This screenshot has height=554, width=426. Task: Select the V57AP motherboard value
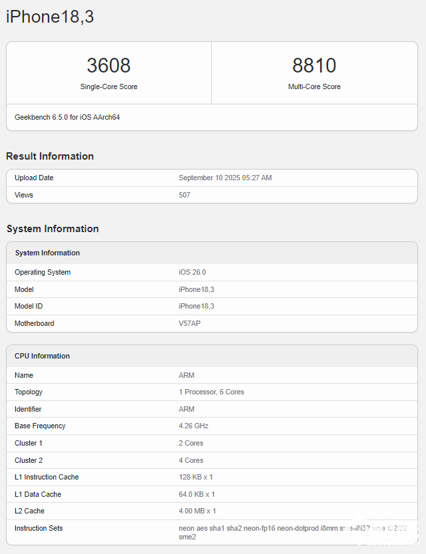point(190,324)
